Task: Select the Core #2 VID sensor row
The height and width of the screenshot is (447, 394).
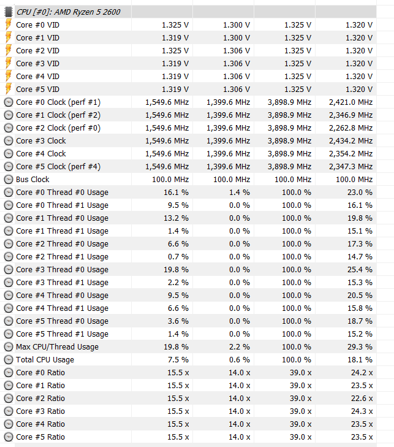Action: (188, 50)
